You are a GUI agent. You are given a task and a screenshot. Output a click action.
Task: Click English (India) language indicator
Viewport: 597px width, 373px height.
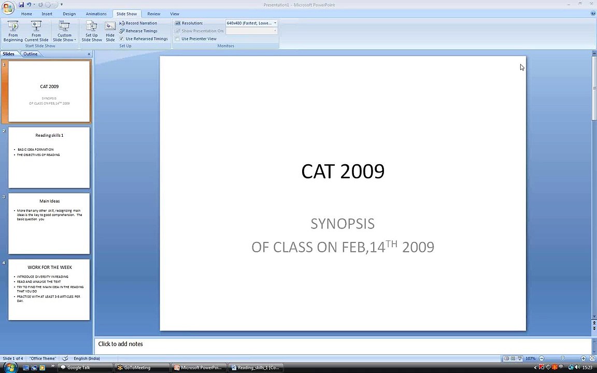click(x=87, y=358)
